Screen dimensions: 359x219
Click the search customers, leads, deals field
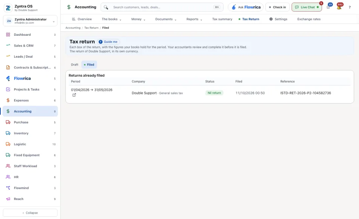pos(162,7)
